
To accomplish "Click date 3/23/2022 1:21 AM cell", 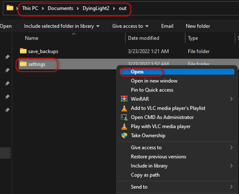I will pos(148,51).
